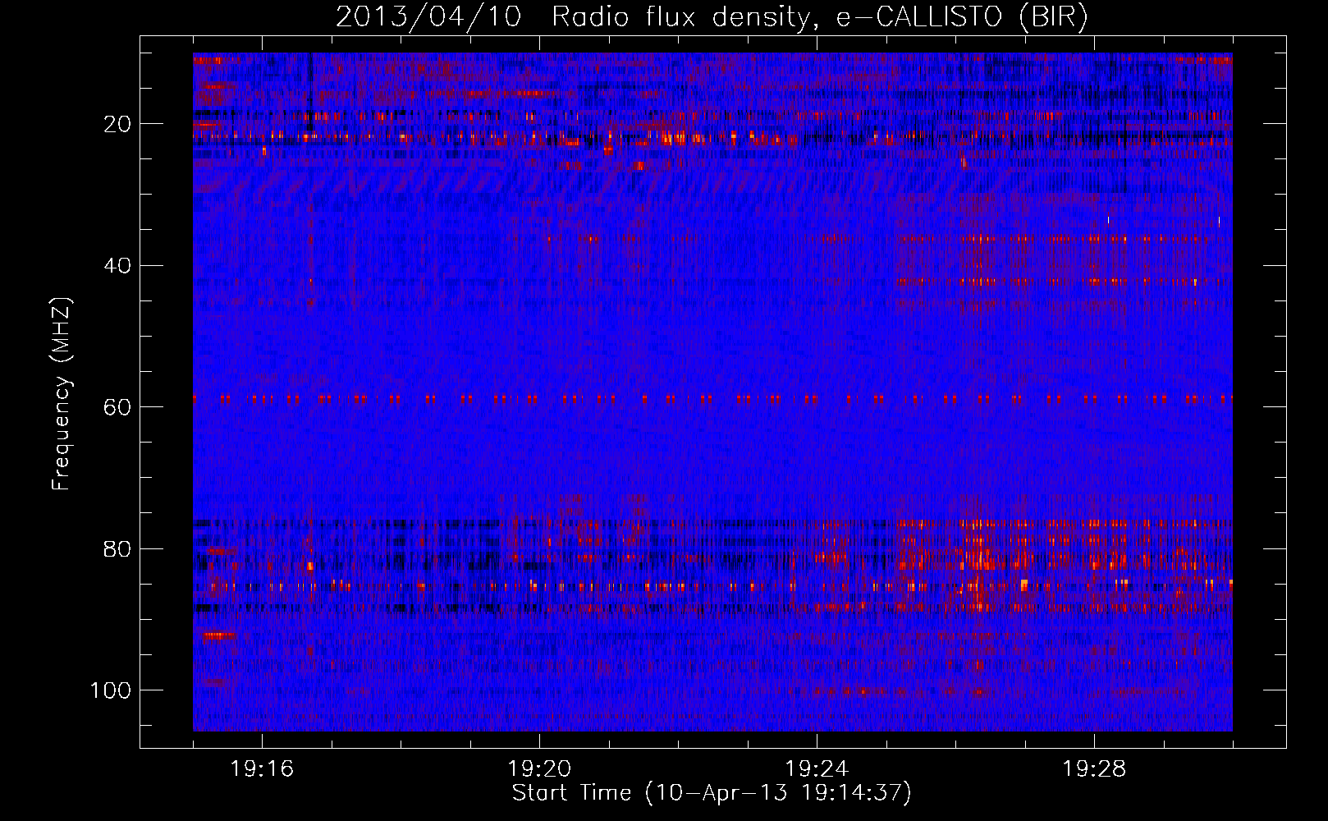The image size is (1328, 821).
Task: Click the Frequency (MHZ) axis label
Action: (62, 394)
